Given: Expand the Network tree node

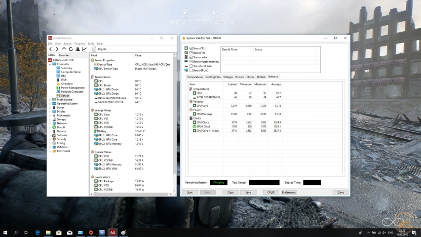Looking at the screenshot, I should pyautogui.click(x=50, y=123).
